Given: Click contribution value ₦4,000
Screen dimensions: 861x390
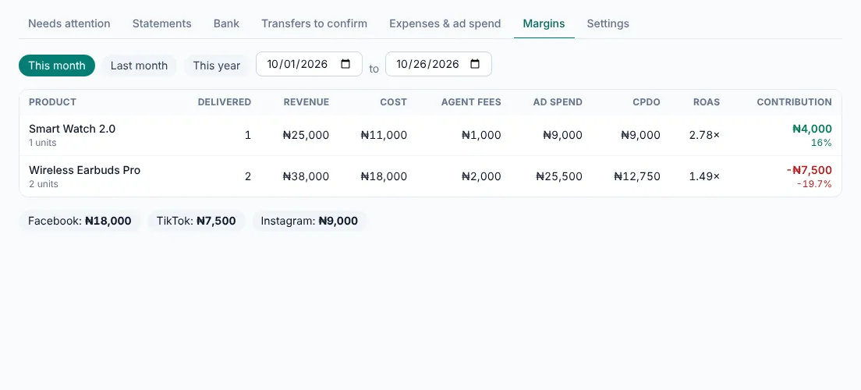Looking at the screenshot, I should [x=812, y=129].
